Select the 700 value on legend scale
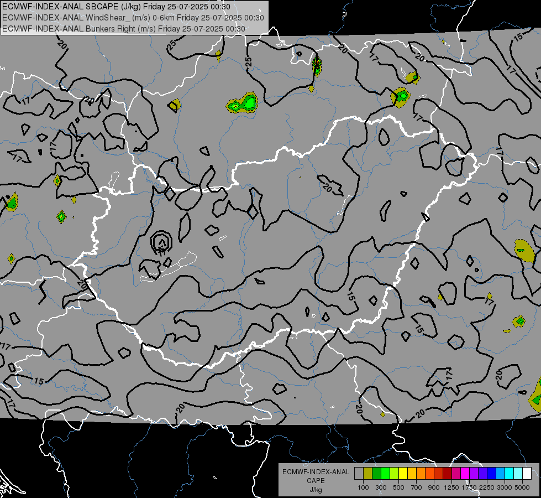The height and width of the screenshot is (498, 541). click(x=417, y=487)
